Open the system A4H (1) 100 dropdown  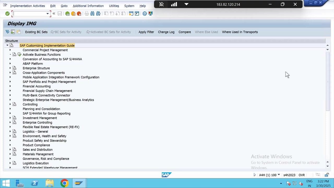pyautogui.click(x=279, y=175)
